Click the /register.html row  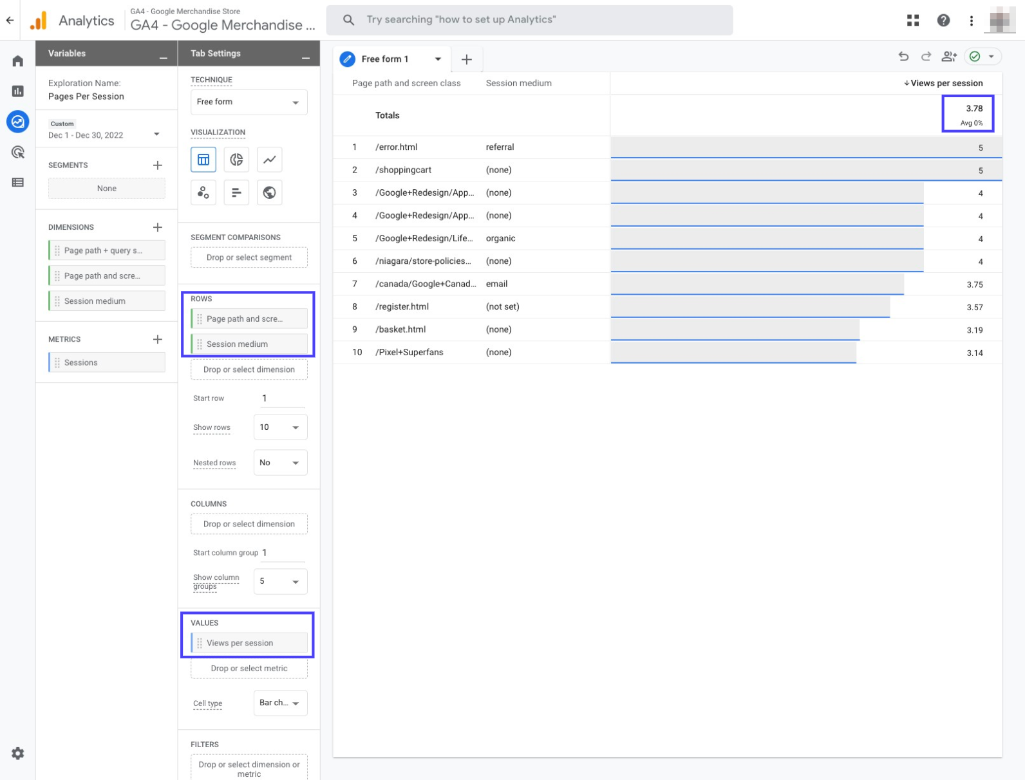click(667, 306)
